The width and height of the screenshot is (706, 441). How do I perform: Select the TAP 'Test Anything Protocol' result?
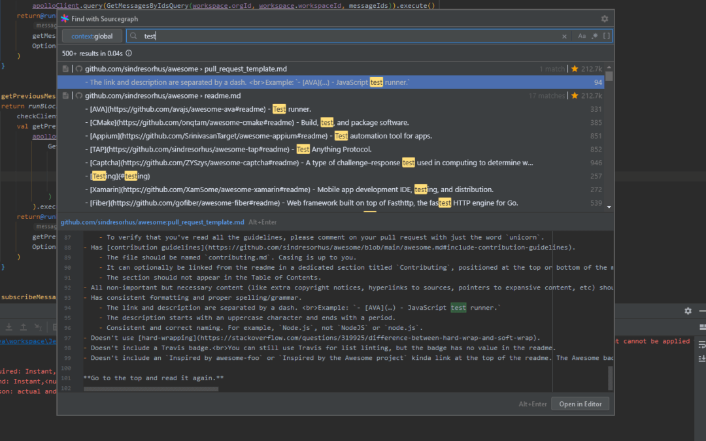click(x=331, y=150)
